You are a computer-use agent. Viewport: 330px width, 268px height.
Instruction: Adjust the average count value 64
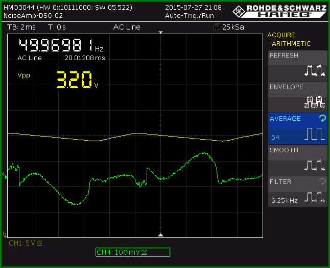275,137
